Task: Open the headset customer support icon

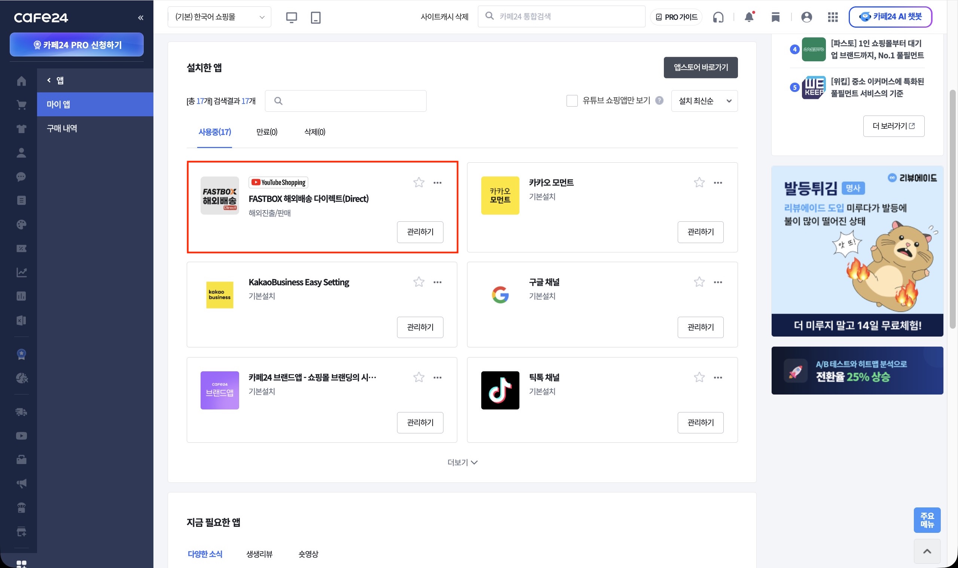Action: [718, 17]
